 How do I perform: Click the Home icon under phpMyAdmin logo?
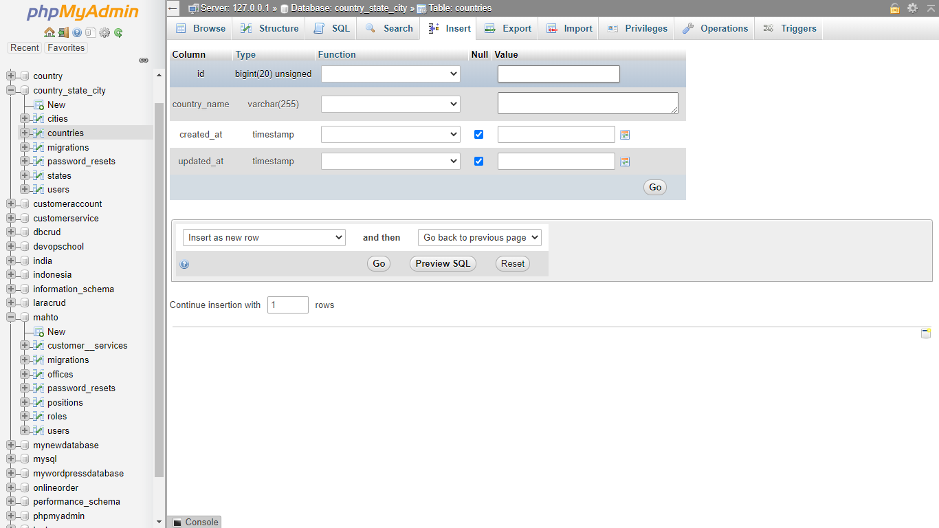click(49, 32)
